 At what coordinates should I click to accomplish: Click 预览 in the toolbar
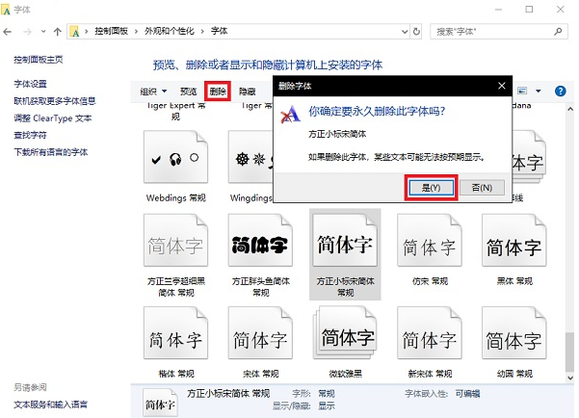tap(188, 91)
